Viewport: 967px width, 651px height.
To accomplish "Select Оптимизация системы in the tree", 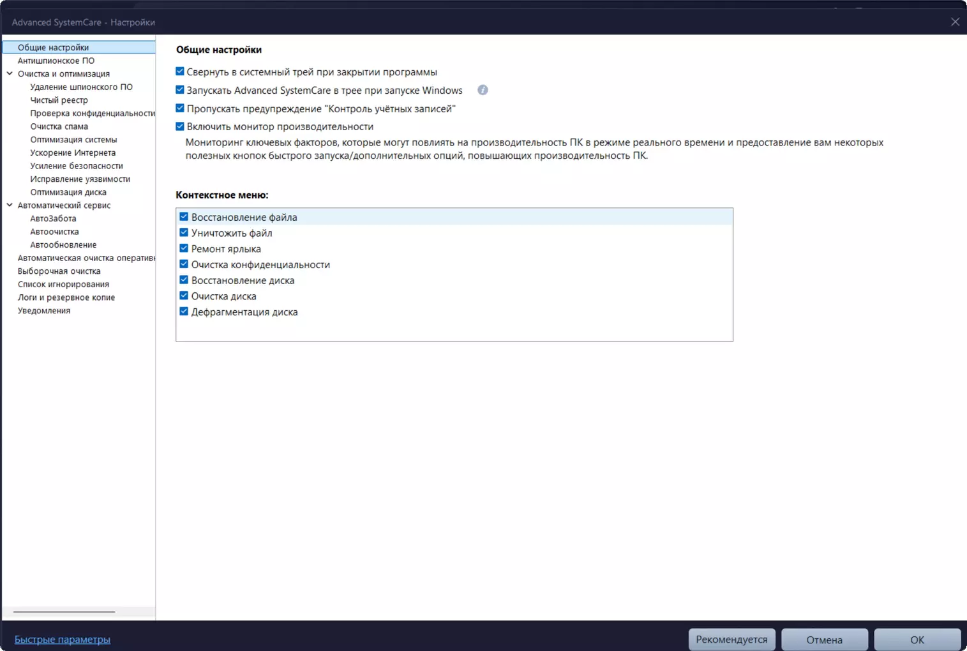I will point(73,139).
